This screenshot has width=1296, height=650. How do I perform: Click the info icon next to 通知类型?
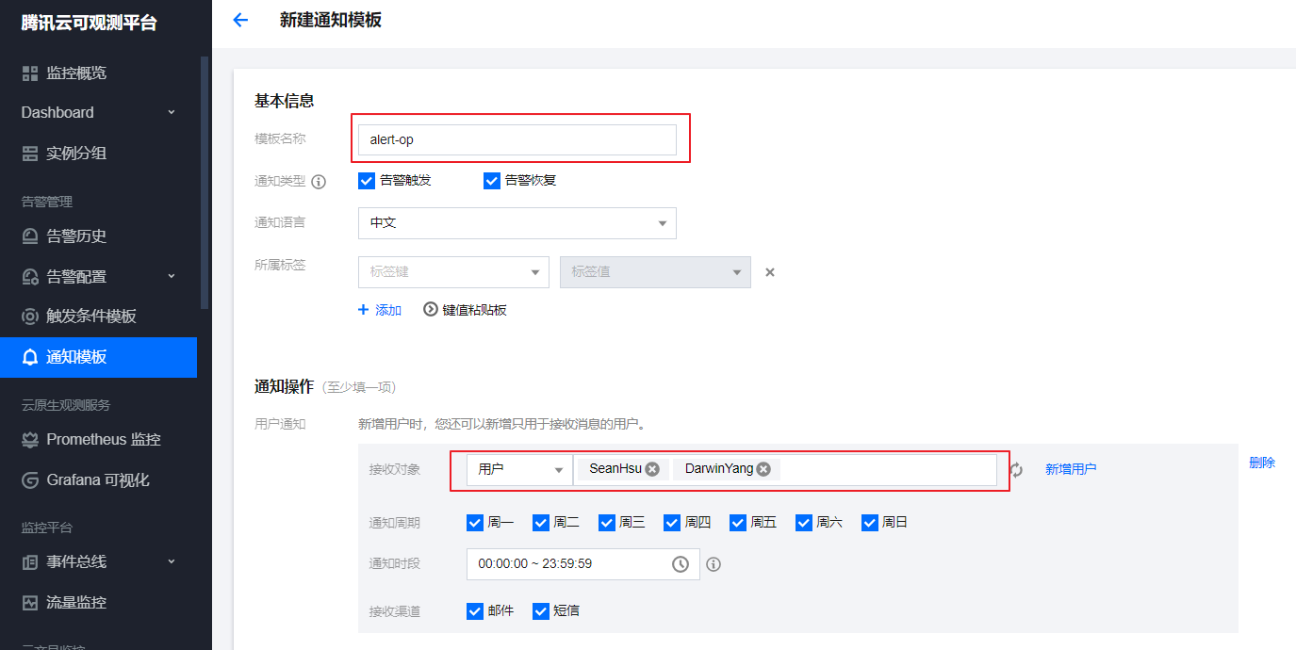[x=319, y=182]
